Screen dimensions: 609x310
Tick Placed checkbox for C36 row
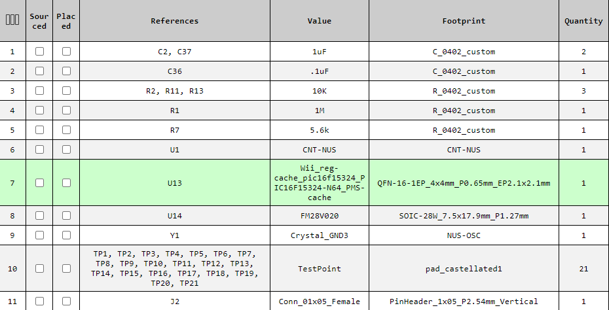(66, 71)
